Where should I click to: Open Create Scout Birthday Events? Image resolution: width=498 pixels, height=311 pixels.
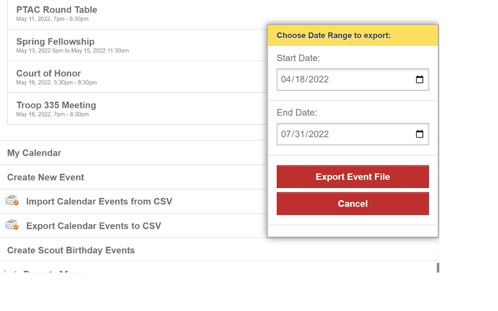(x=71, y=250)
